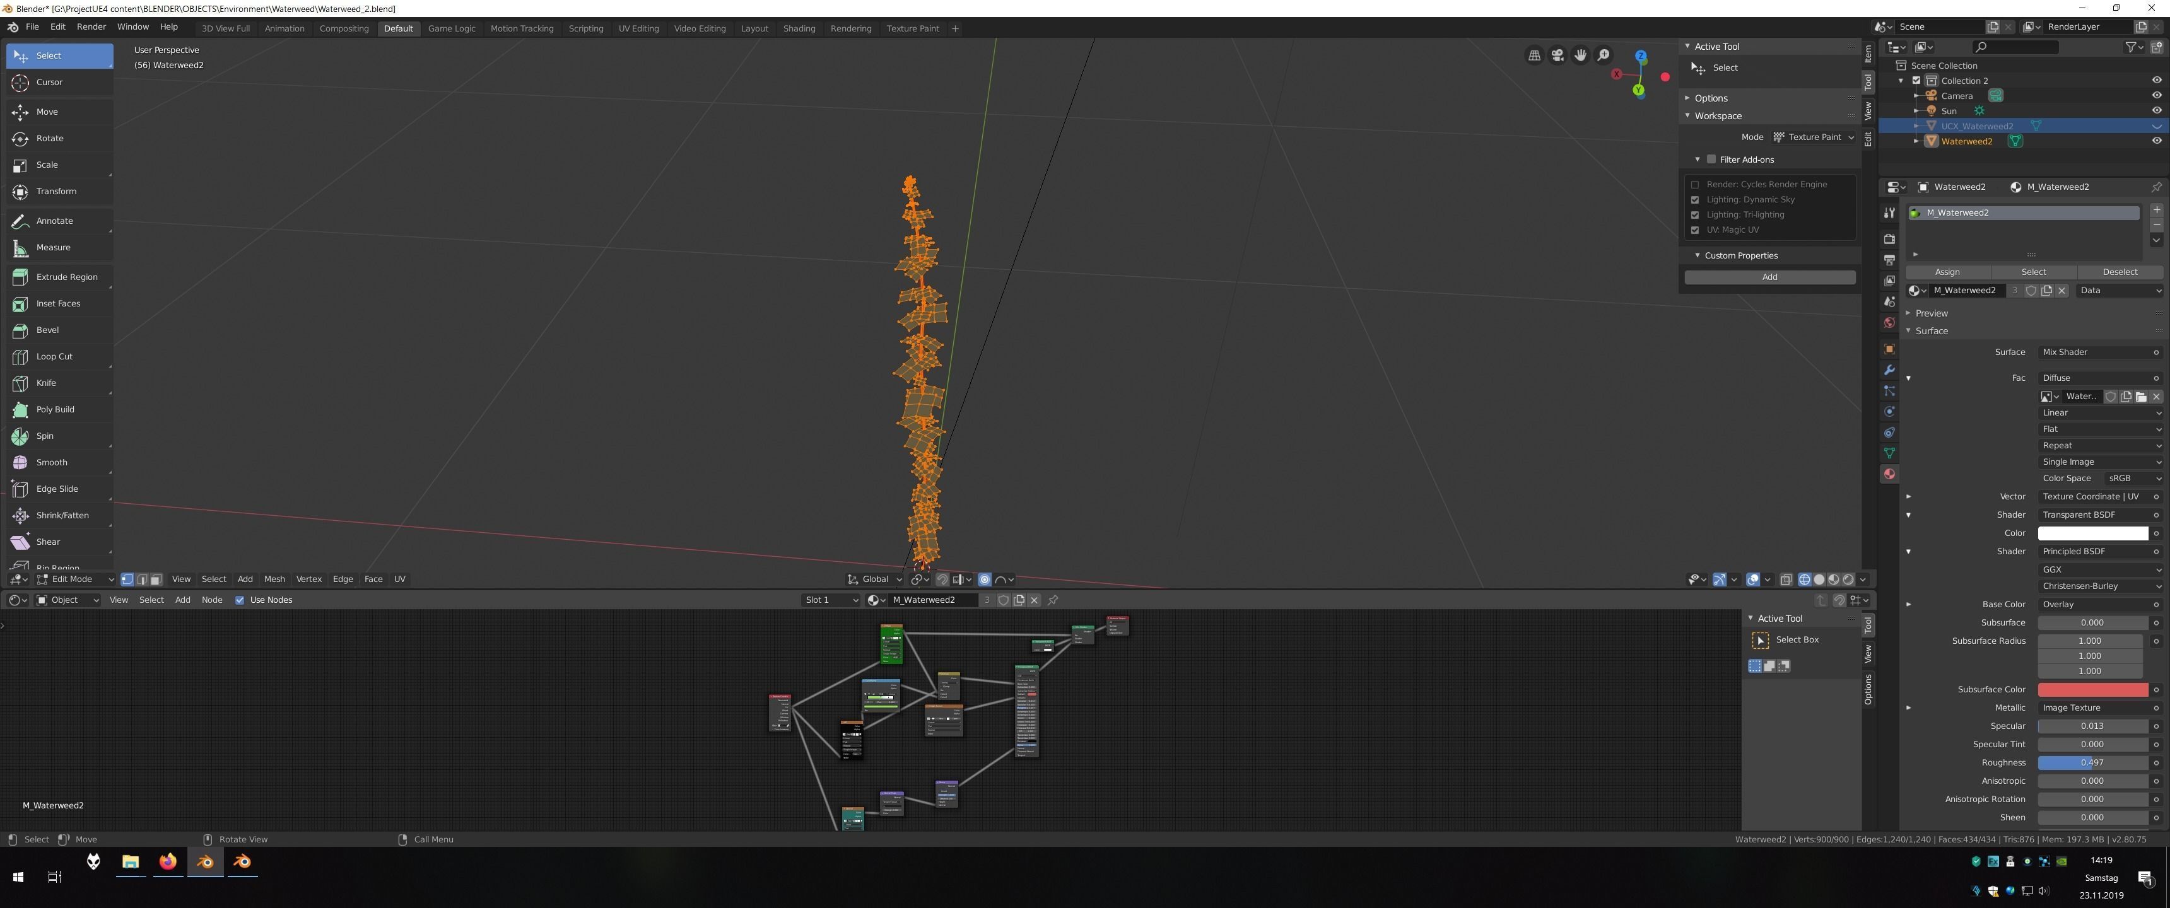This screenshot has width=2170, height=908.
Task: Select the Poly Build tool
Action: click(x=59, y=409)
